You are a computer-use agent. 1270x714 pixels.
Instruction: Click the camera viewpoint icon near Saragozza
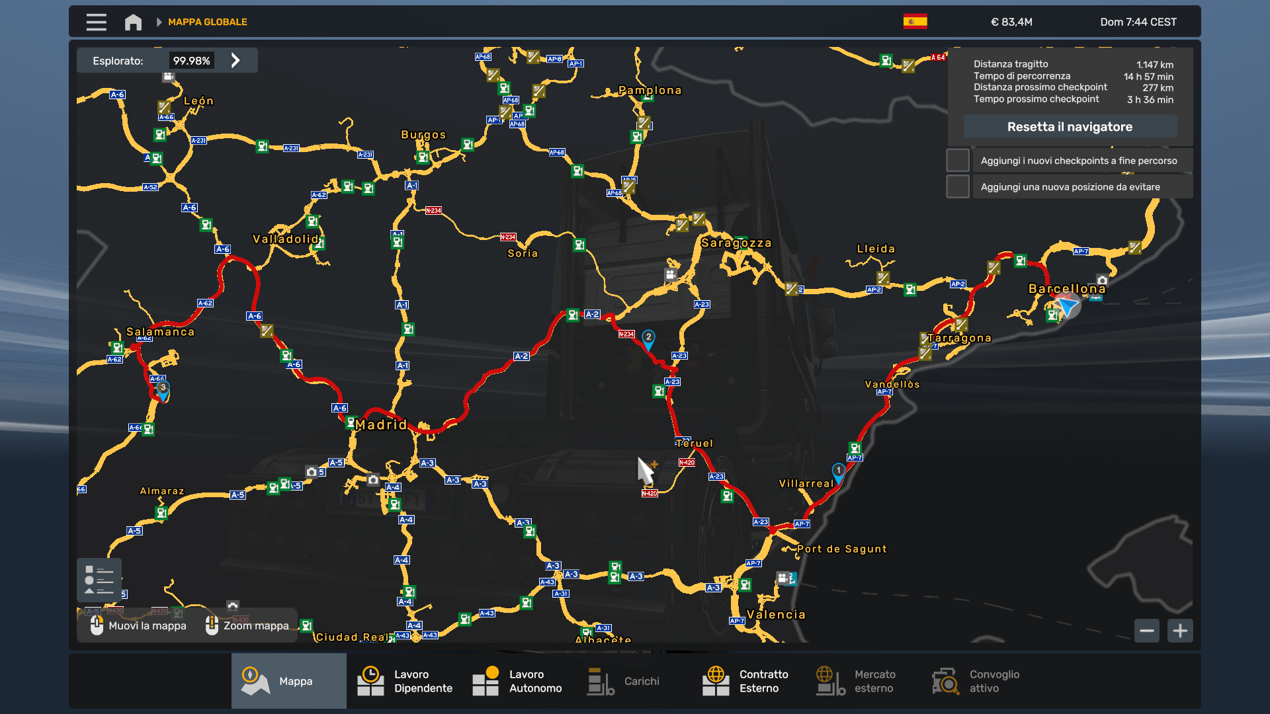coord(671,274)
